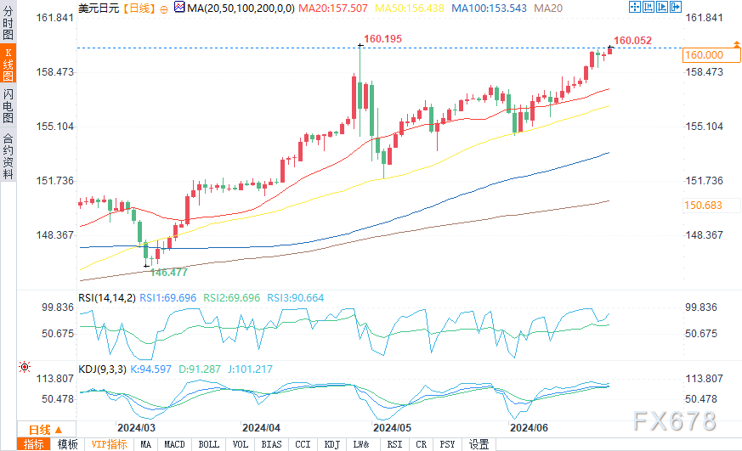Click the RSI1:69.696 value
742x451 pixels.
pos(168,298)
